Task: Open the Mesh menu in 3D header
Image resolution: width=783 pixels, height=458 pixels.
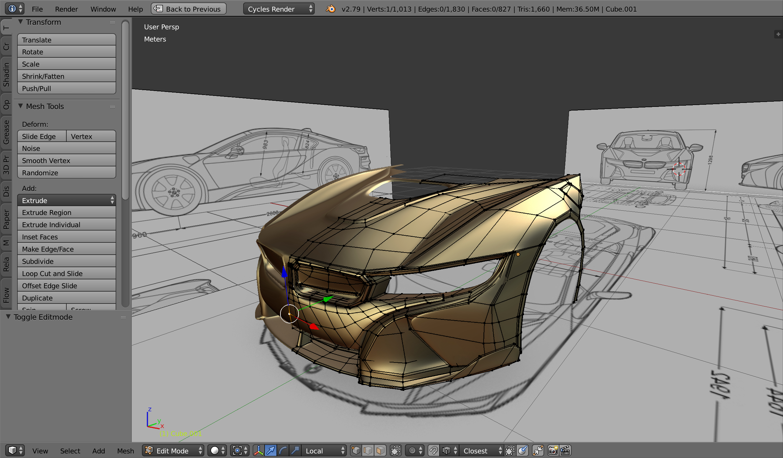Action: click(x=125, y=451)
